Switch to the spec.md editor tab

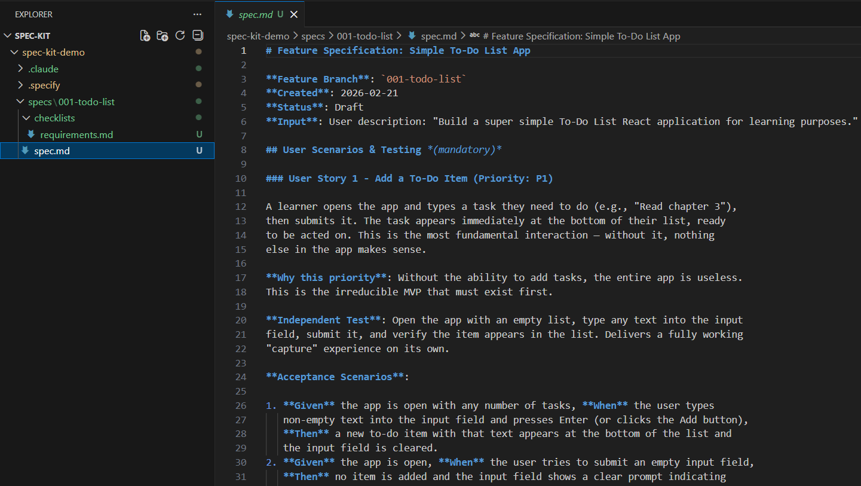pyautogui.click(x=255, y=14)
